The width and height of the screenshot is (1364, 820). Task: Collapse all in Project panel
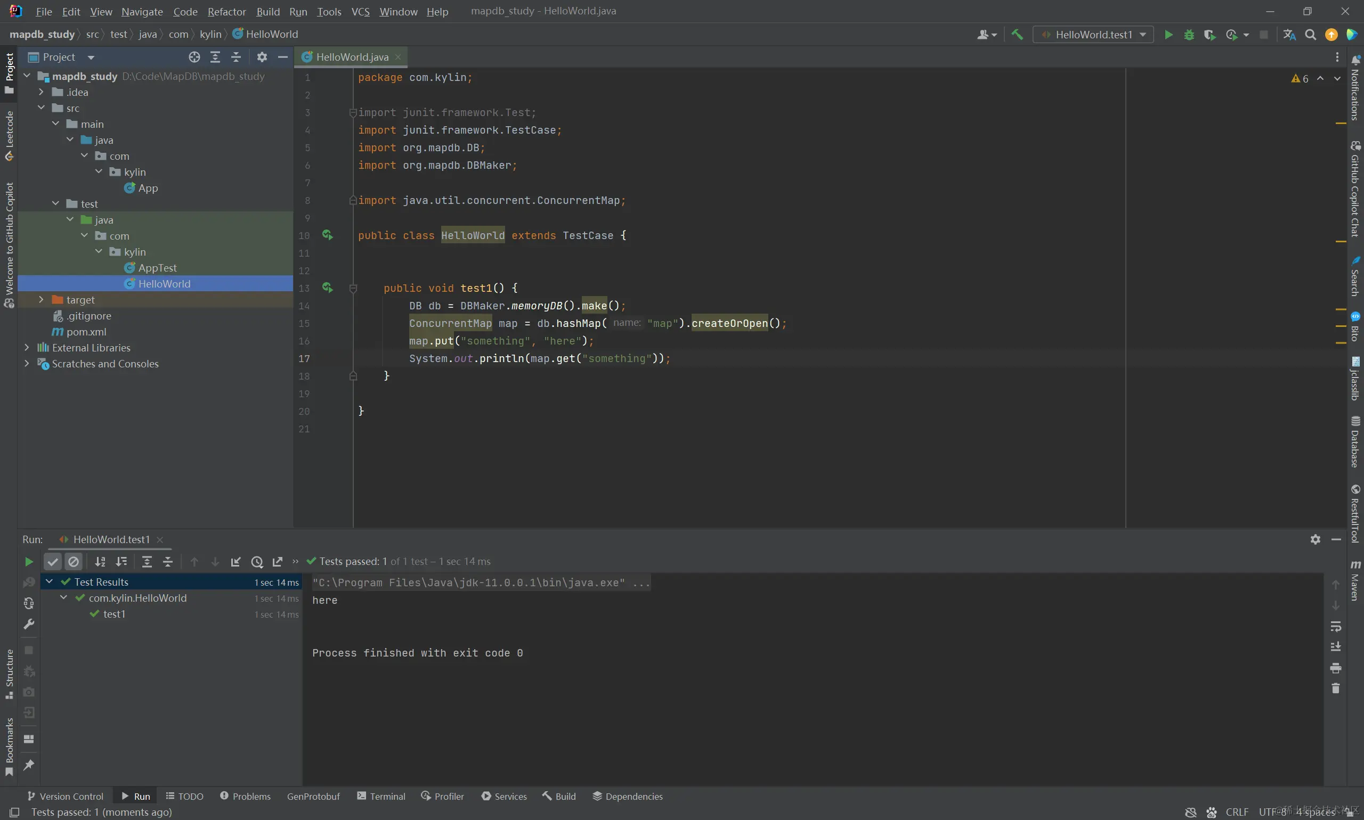point(236,57)
